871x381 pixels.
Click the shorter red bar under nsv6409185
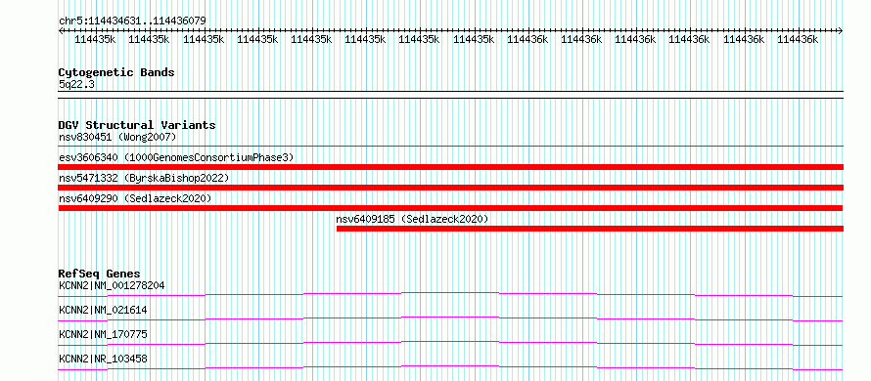[x=590, y=229]
